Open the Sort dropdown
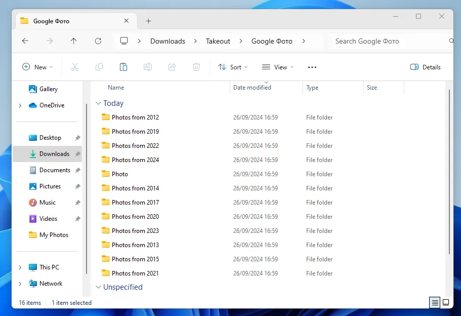461x316 pixels. click(232, 66)
